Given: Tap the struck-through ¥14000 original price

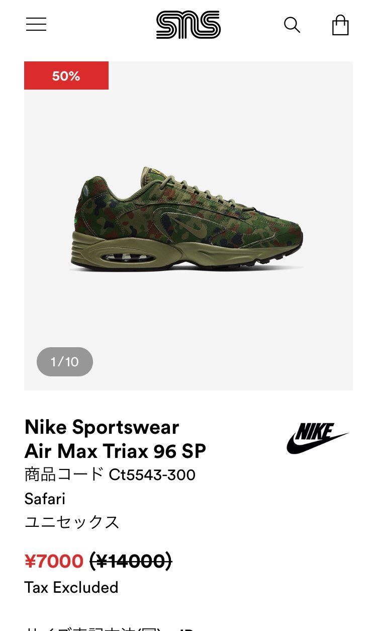Looking at the screenshot, I should (x=131, y=561).
